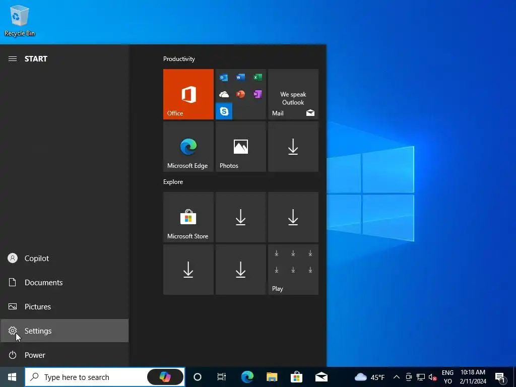Open Skype from the Office apps folder tile
Image resolution: width=516 pixels, height=387 pixels.
tap(224, 111)
